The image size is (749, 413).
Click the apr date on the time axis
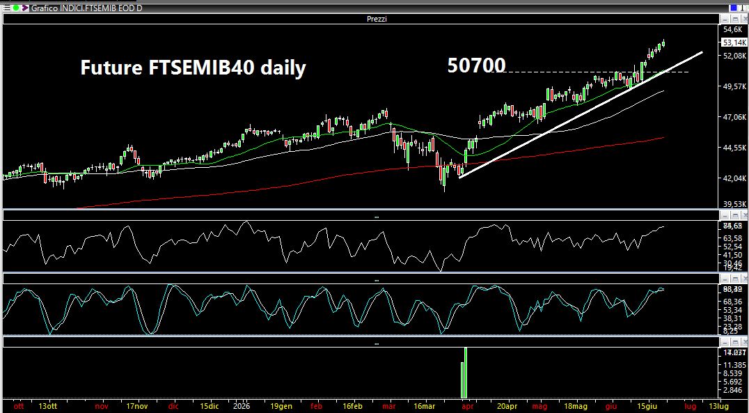click(468, 406)
